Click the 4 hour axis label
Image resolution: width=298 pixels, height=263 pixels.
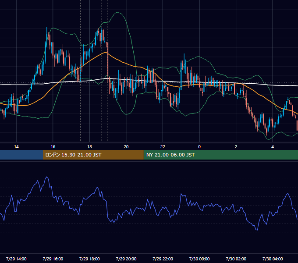(x=273, y=147)
